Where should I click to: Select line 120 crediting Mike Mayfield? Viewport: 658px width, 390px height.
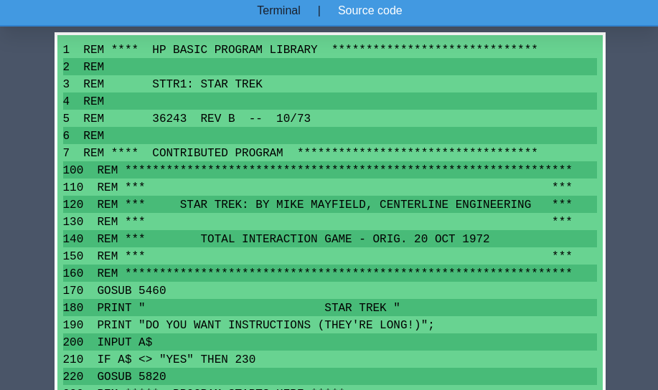(330, 204)
